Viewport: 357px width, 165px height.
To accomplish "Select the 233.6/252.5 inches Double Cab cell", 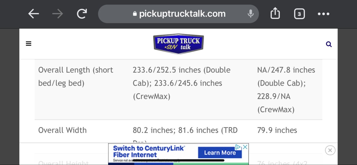I will (182, 76).
